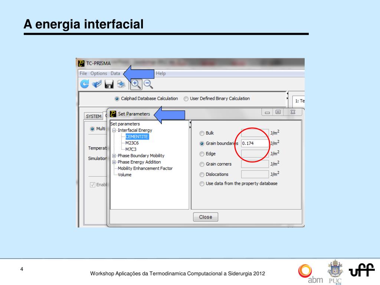The image size is (380, 285).
Task: Select CEMENTITE in the parameter tree
Action: (137, 137)
